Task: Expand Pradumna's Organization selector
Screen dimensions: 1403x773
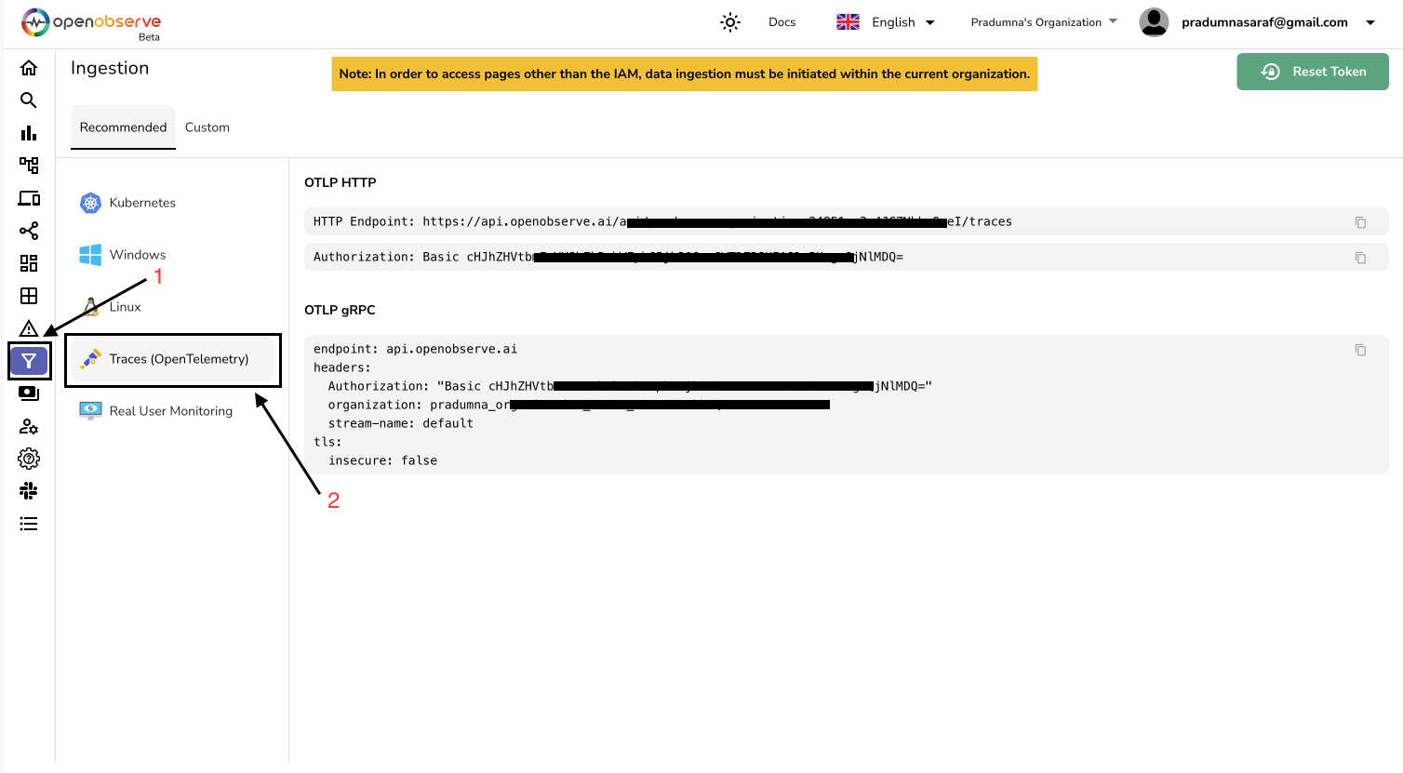Action: coord(1043,22)
